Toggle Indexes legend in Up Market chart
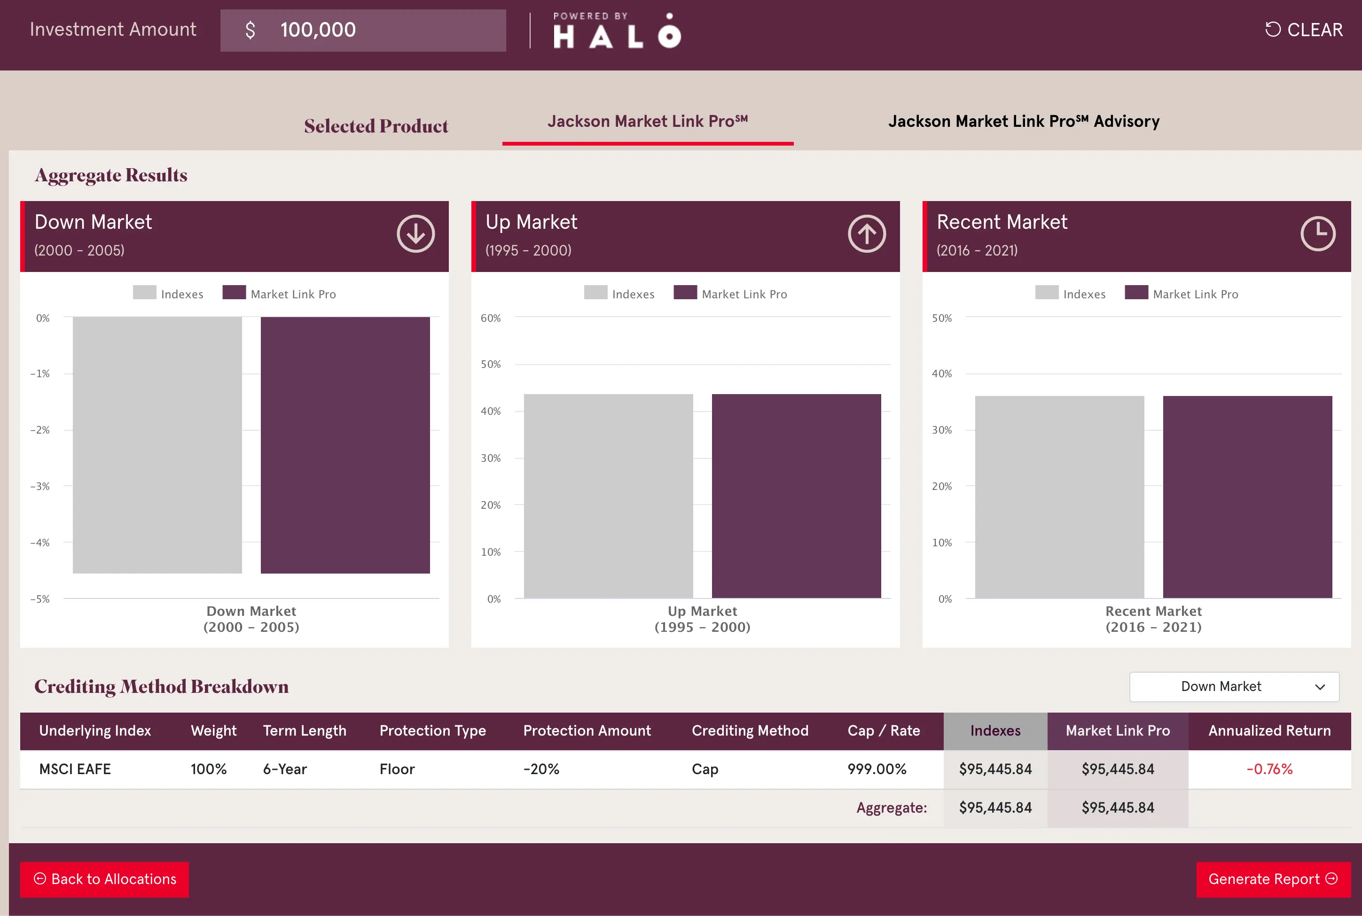The width and height of the screenshot is (1362, 916). click(x=619, y=293)
